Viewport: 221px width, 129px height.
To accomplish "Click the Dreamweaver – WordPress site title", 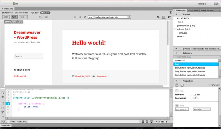I will pyautogui.click(x=27, y=35).
